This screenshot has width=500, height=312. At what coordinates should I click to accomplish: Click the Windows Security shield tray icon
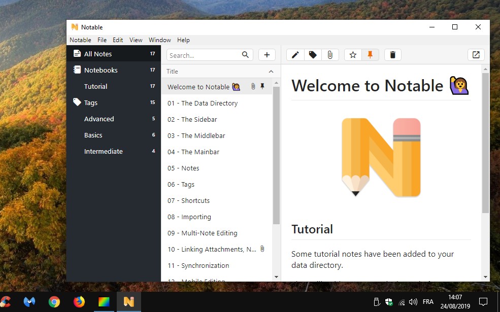pos(389,302)
